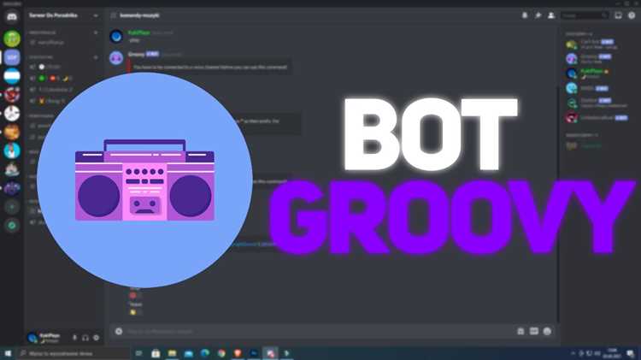
Task: Open notification settings bell icon in channel header
Action: [525, 15]
